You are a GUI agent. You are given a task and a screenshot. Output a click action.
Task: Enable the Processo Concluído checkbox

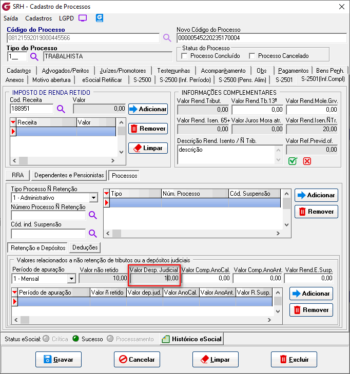pyautogui.click(x=185, y=56)
